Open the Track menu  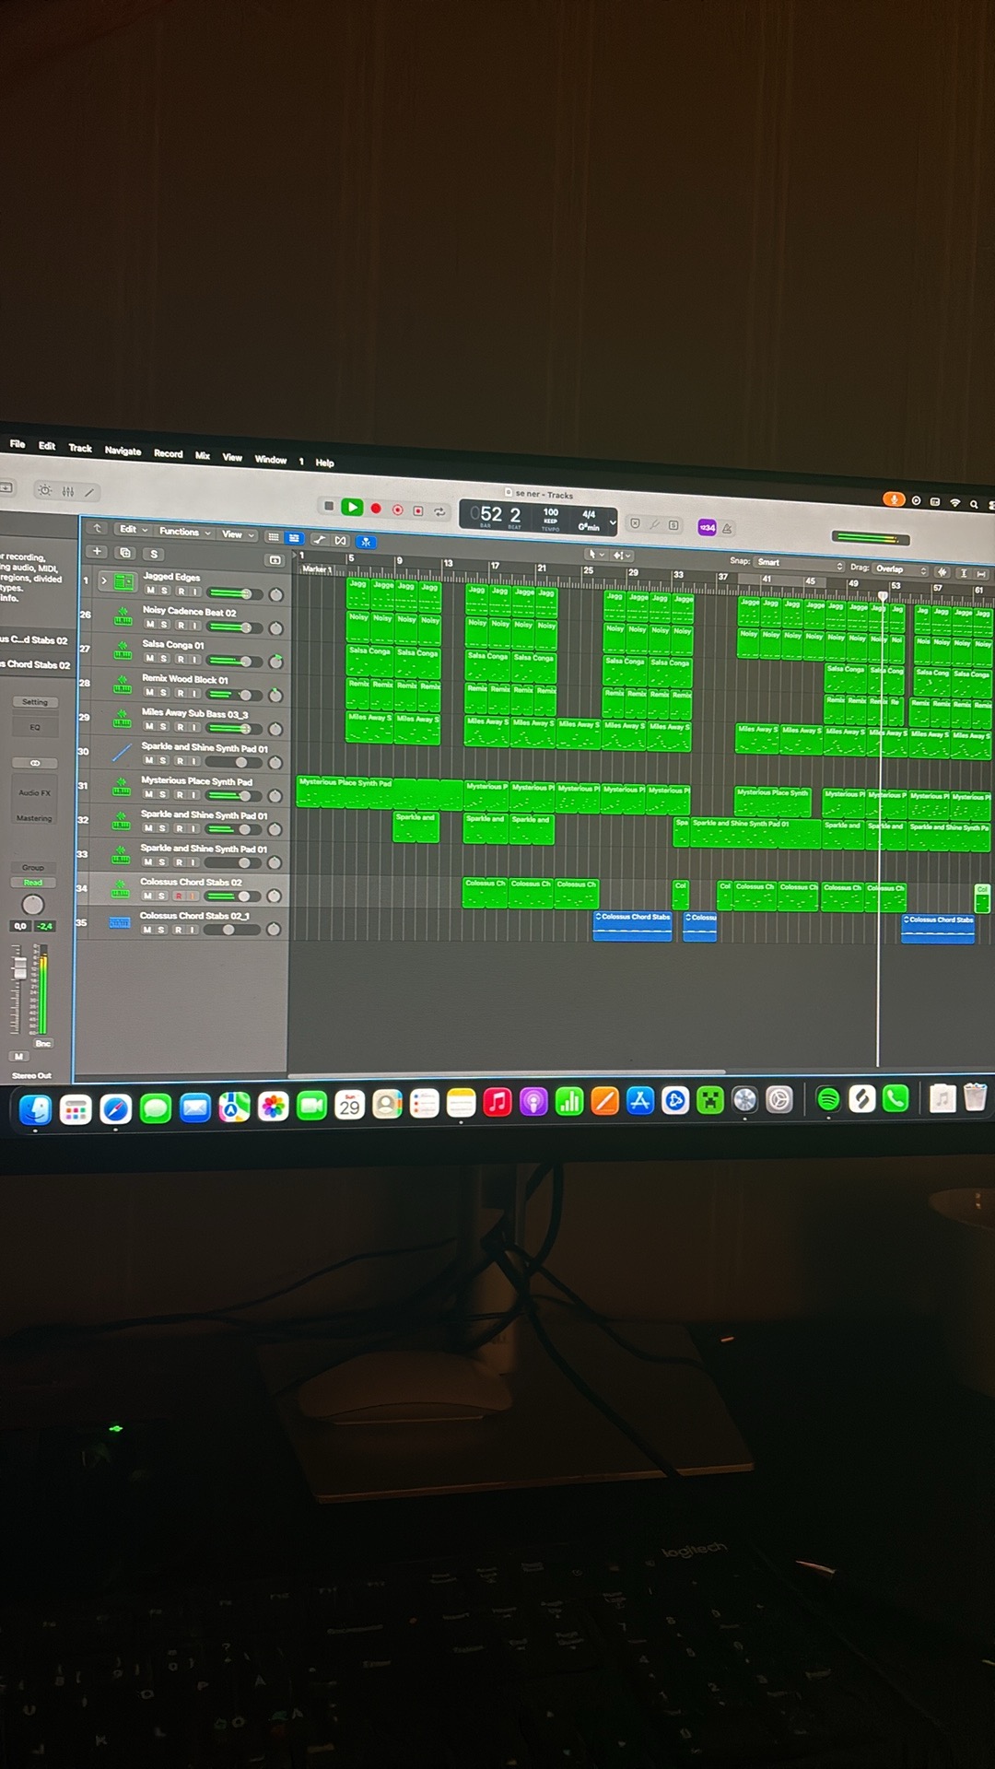[x=80, y=448]
